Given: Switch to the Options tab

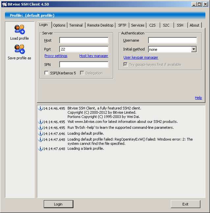Looking at the screenshot, I should coord(59,25).
